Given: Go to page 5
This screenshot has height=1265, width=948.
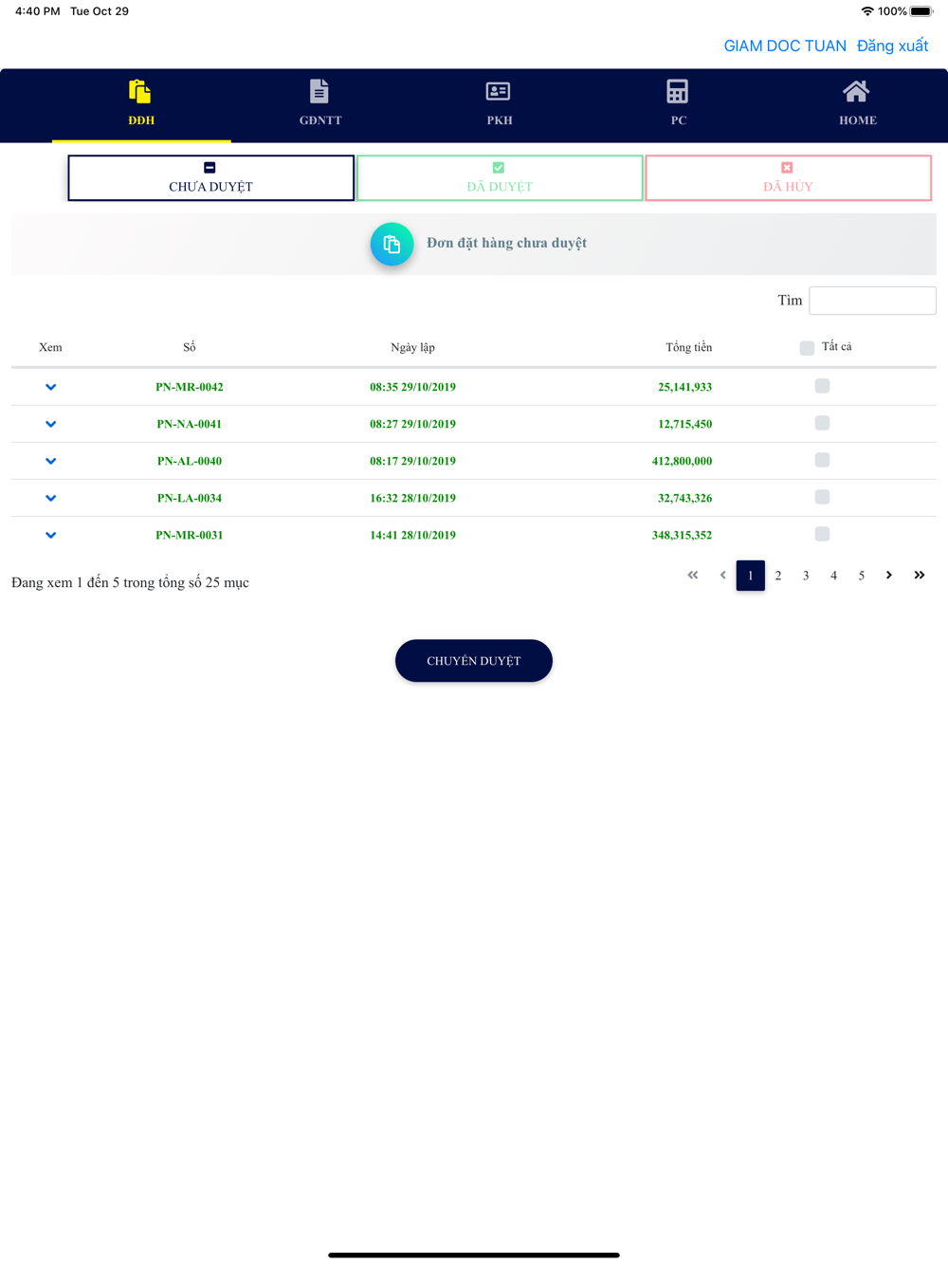Looking at the screenshot, I should click(862, 576).
